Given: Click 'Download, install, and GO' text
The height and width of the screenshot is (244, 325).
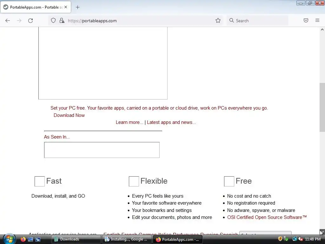Looking at the screenshot, I should pos(58,196).
